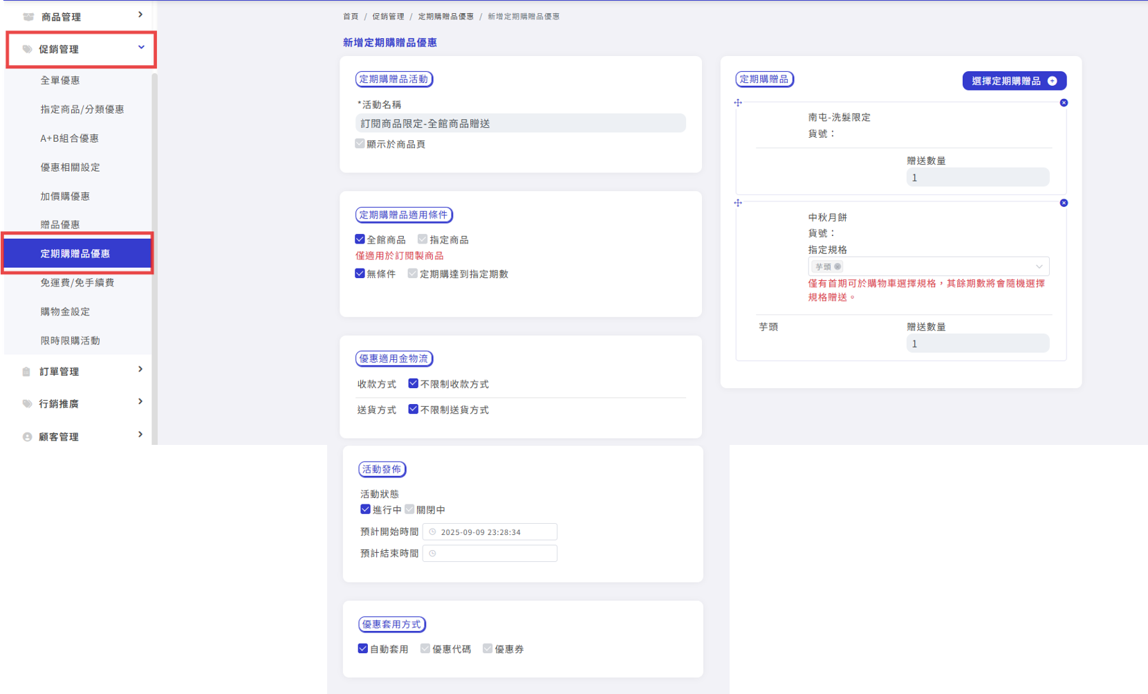The image size is (1148, 694).
Task: Expand the 訂單管理 menu chevron
Action: pyautogui.click(x=140, y=369)
